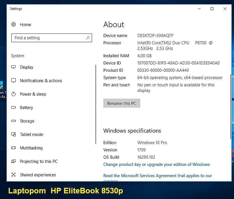Click the Windows specifications heading
The width and height of the screenshot is (234, 199).
point(132,131)
